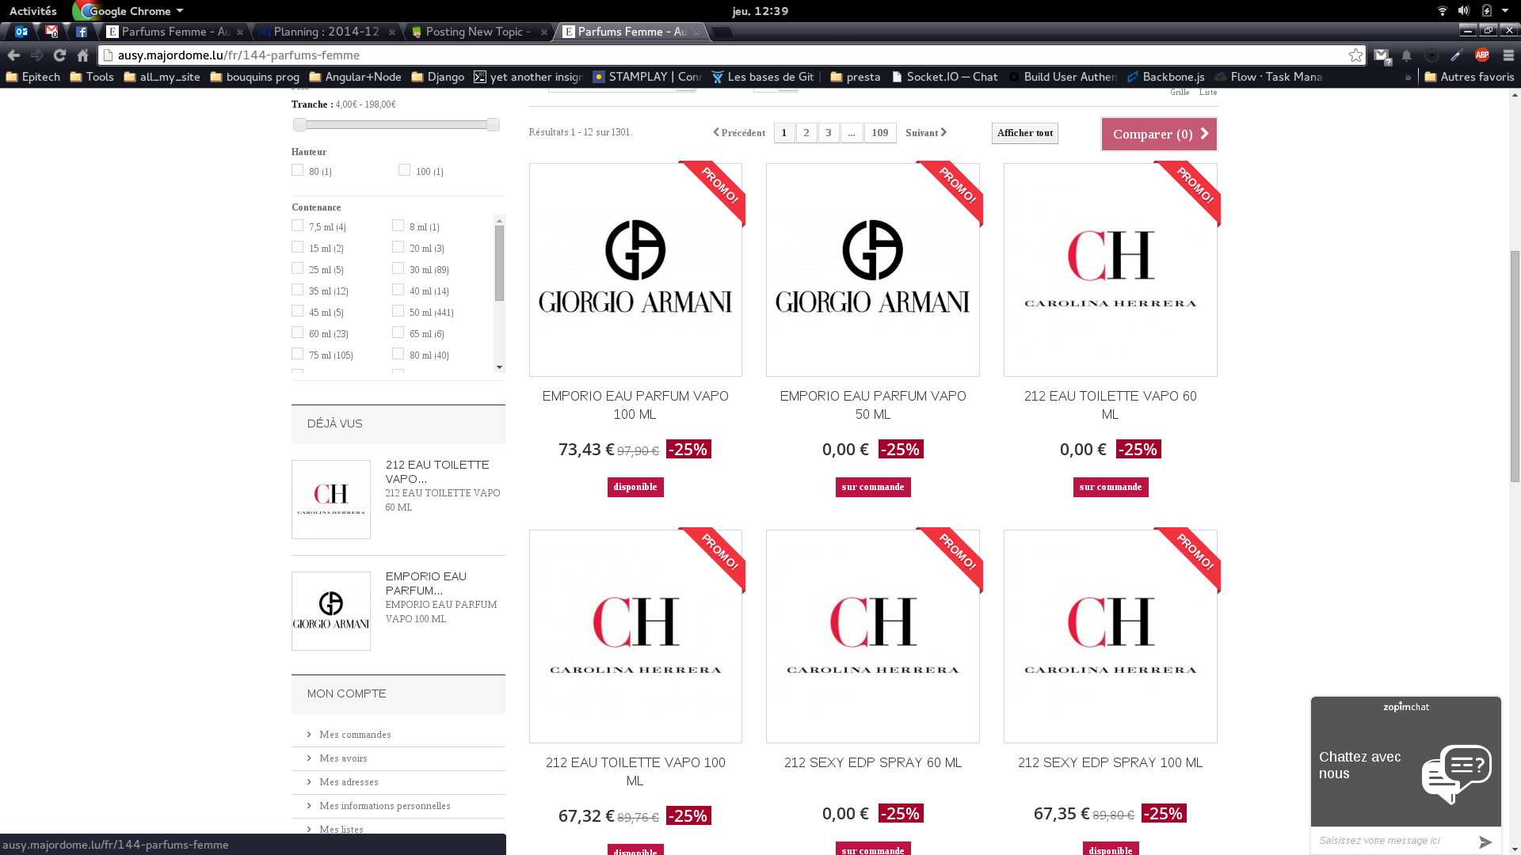Open the Django bookmarks folder
Viewport: 1521px width, 855px height.
click(438, 77)
